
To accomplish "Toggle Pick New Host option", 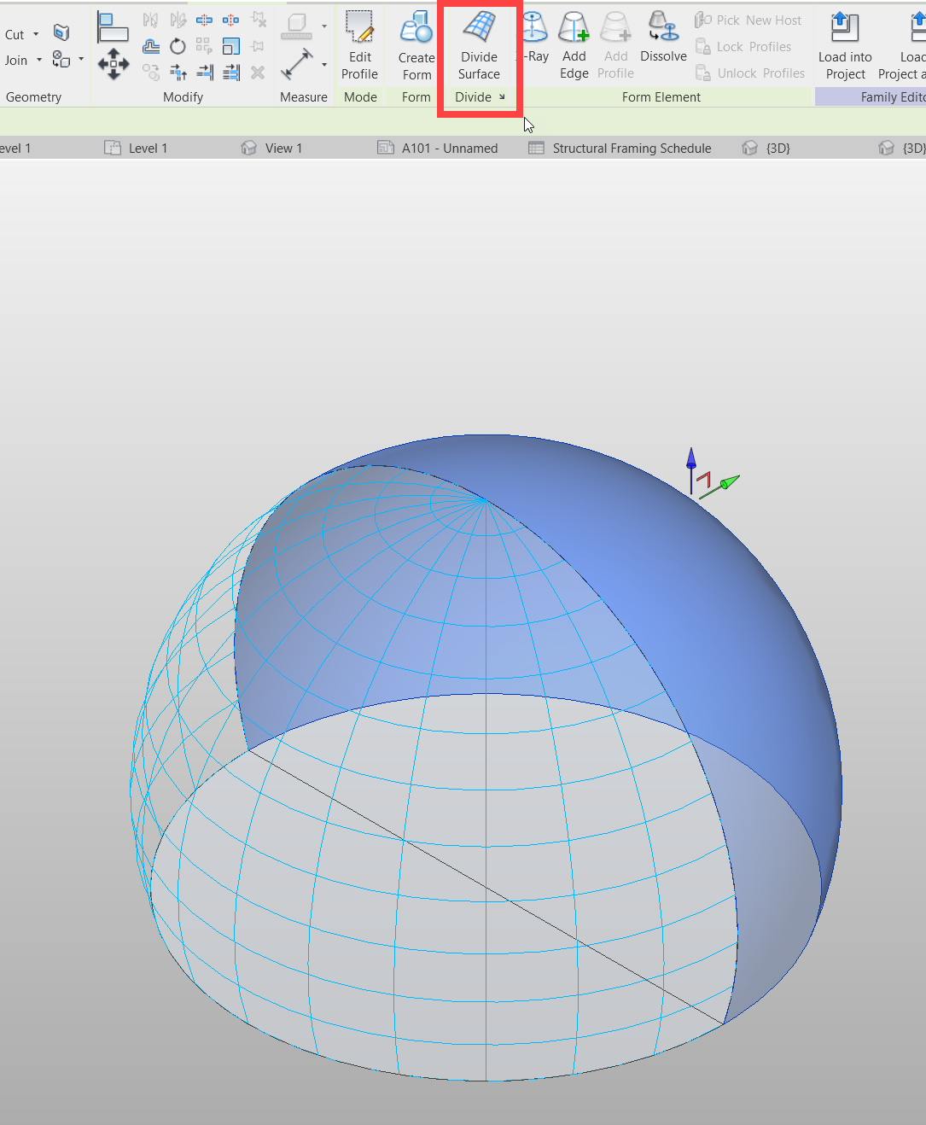I will point(748,20).
